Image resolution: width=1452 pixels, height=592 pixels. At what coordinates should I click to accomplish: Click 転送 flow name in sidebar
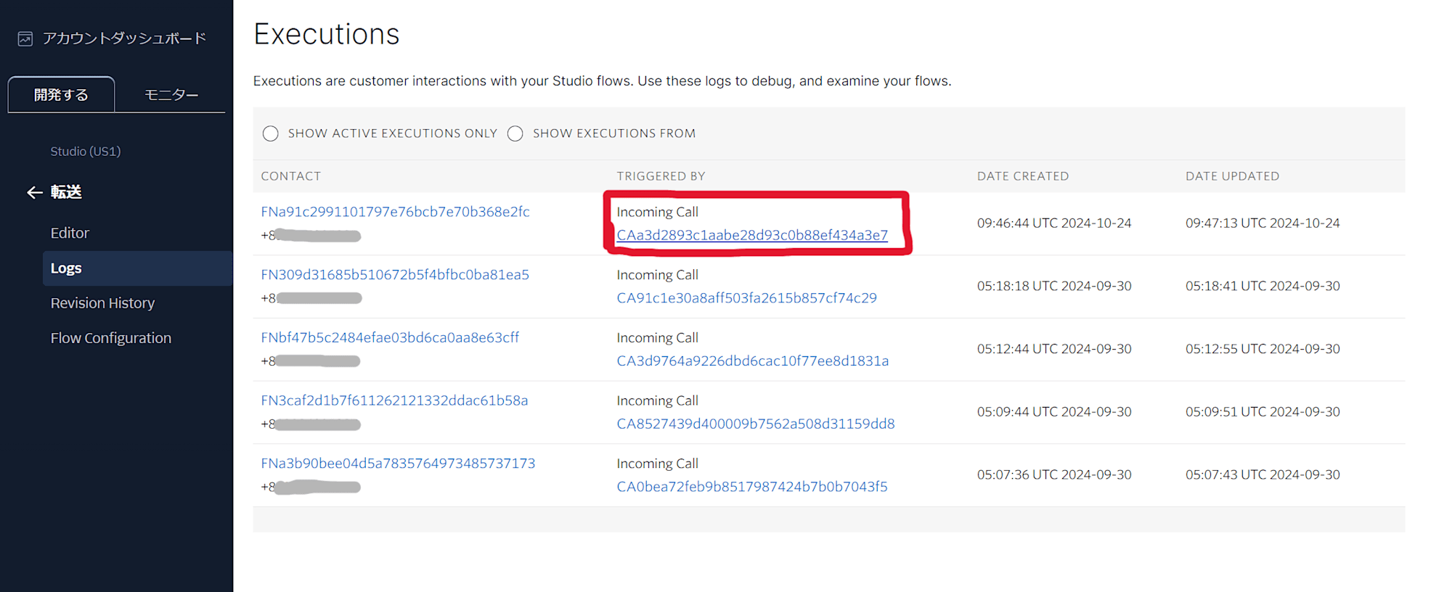[66, 192]
